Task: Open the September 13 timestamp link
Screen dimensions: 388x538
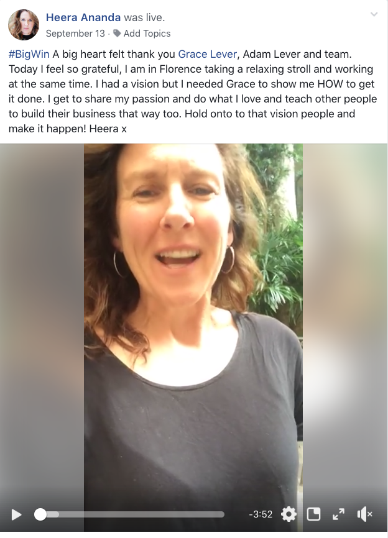Action: (75, 34)
